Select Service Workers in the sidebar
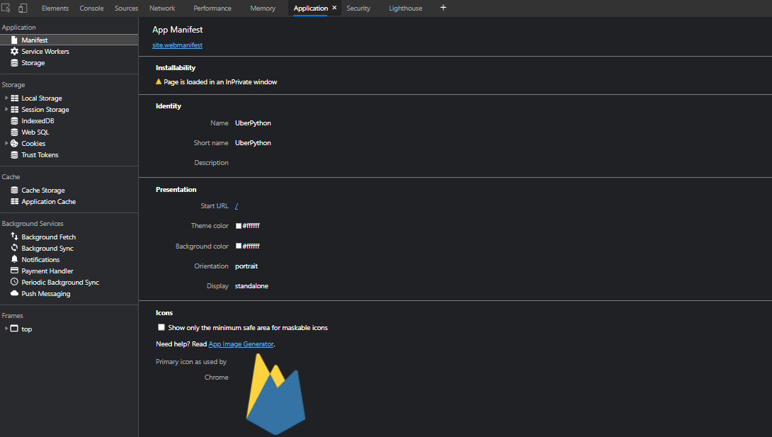 [x=47, y=51]
